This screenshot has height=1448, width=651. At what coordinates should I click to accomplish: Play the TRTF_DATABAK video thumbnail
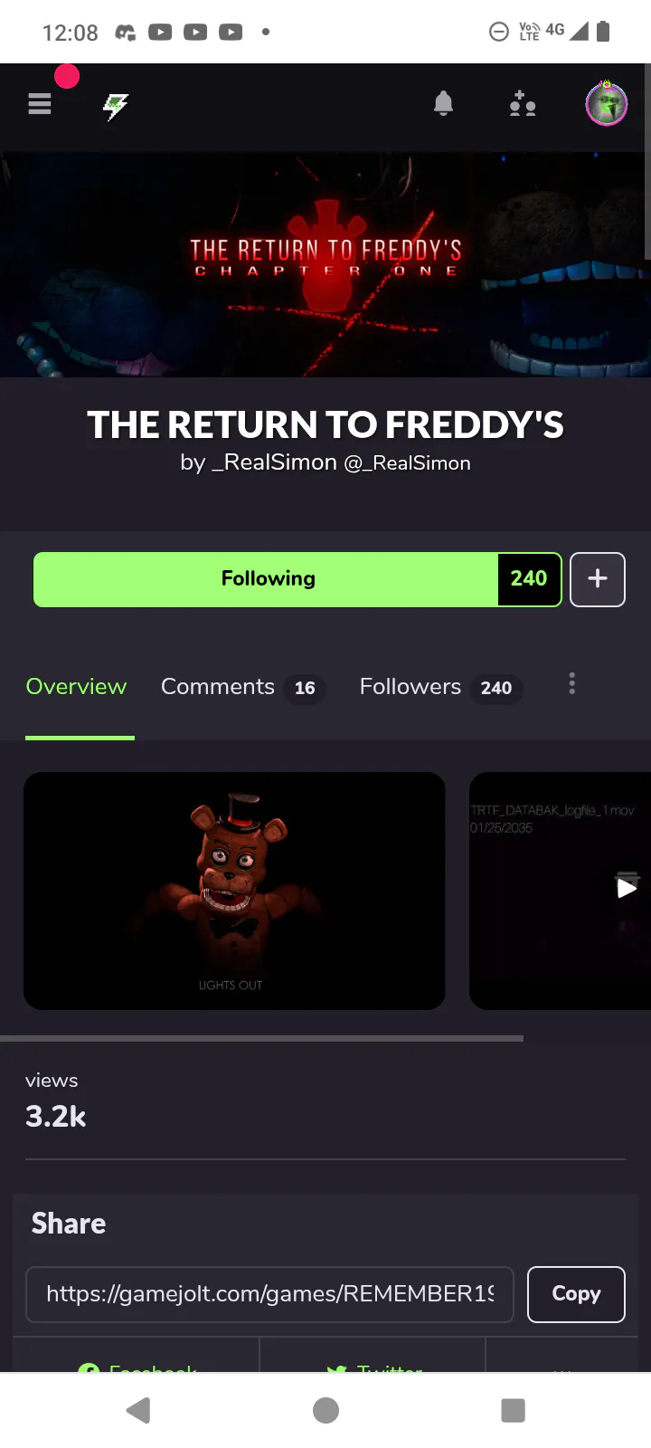561,891
